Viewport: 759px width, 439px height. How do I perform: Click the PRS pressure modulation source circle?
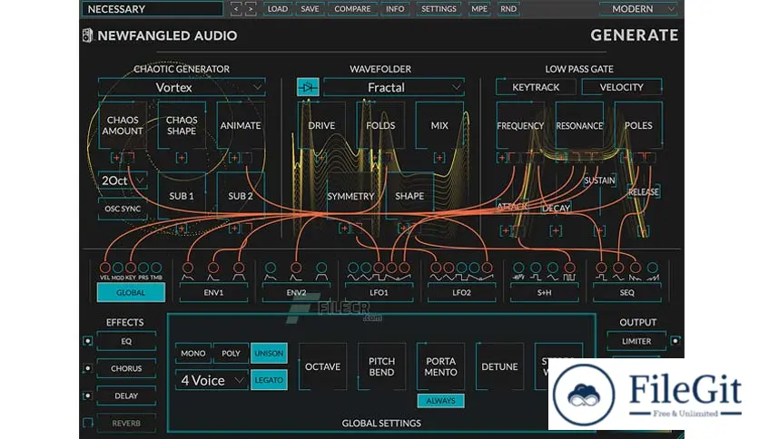pyautogui.click(x=143, y=268)
